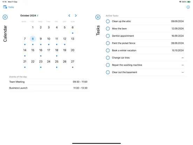Pick day 10 in the calendar

pyautogui.click(x=49, y=39)
